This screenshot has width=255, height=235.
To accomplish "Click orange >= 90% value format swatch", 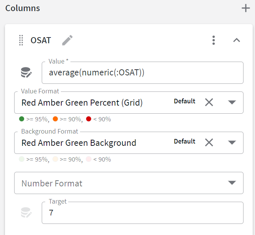I will (55, 119).
